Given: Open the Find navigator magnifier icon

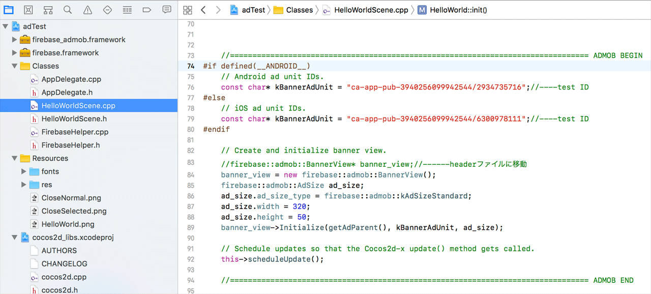Looking at the screenshot, I should (68, 10).
